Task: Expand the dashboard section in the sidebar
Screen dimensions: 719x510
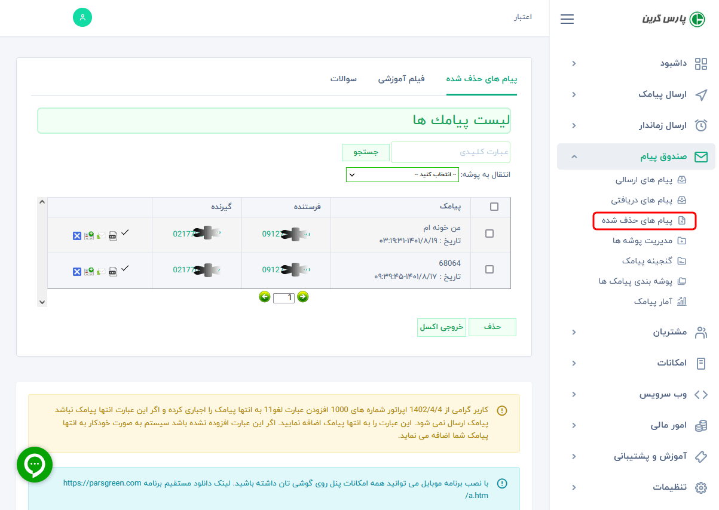Action: tap(573, 63)
